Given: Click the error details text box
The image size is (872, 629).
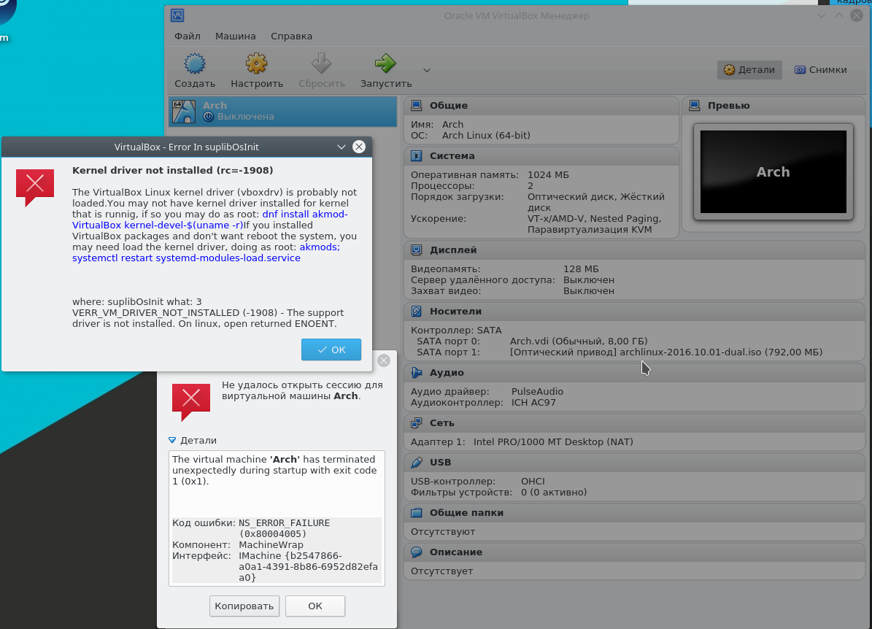Looking at the screenshot, I should click(277, 518).
